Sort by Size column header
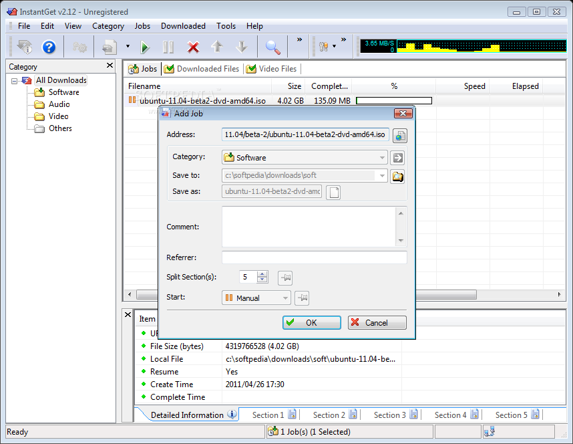This screenshot has width=573, height=444. 289,86
